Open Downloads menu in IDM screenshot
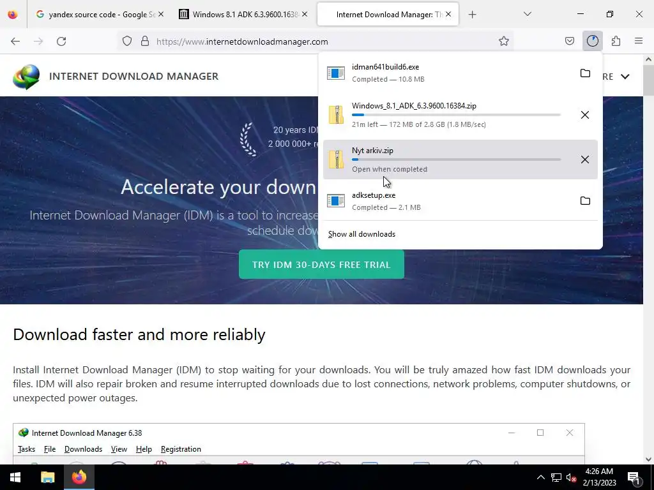Viewport: 654px width, 490px height. (83, 449)
